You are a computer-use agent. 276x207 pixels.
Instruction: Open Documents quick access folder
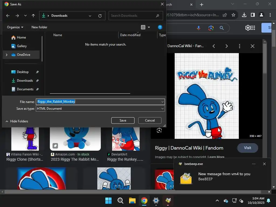(25, 89)
